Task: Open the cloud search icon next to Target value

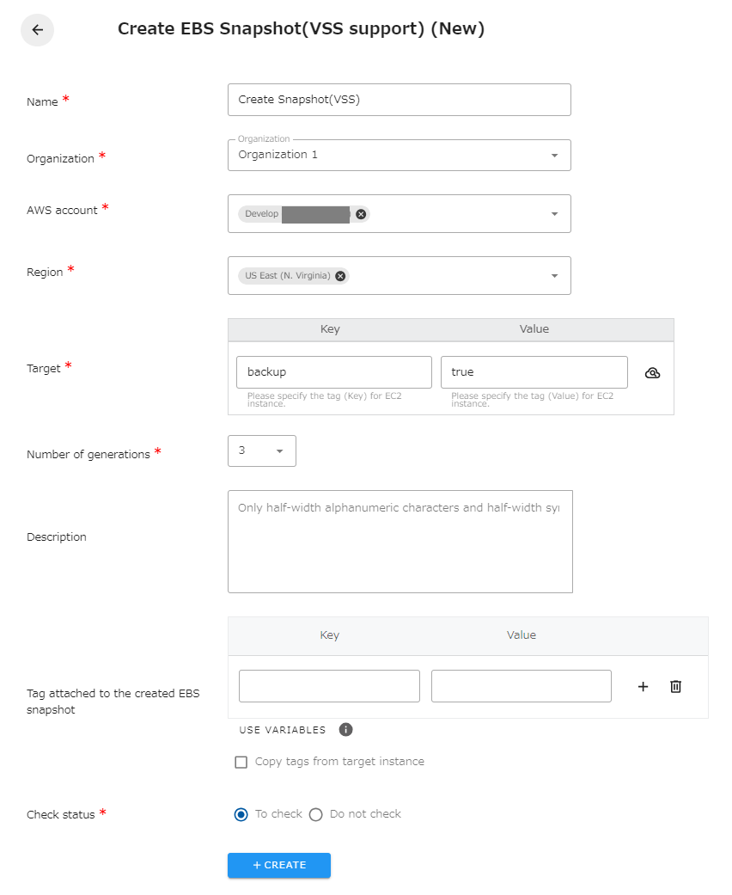Action: click(x=653, y=373)
